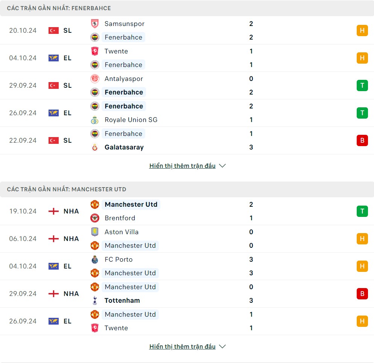Click the FC Porto logo
374x363 pixels.
[x=95, y=259]
